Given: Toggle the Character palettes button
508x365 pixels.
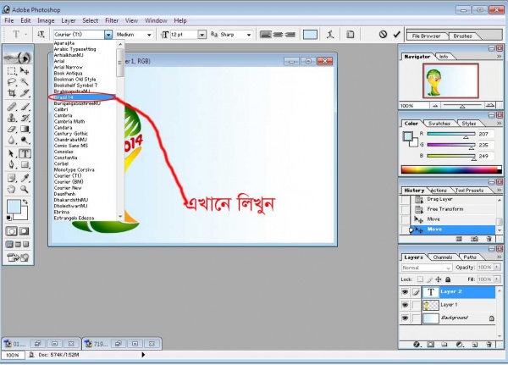Looking at the screenshot, I should click(351, 35).
